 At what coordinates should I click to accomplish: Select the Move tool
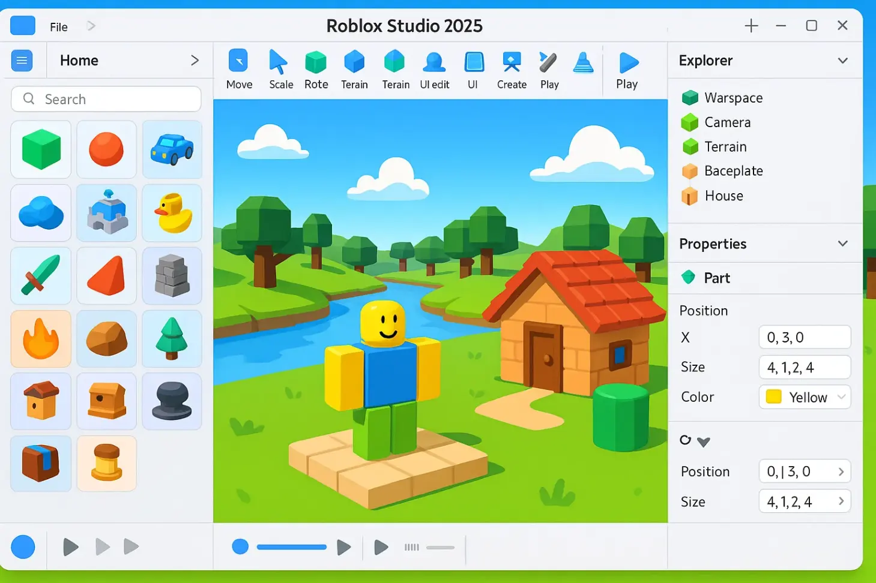(x=238, y=70)
